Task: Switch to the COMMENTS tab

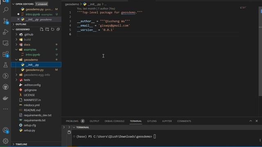Action: (184, 121)
